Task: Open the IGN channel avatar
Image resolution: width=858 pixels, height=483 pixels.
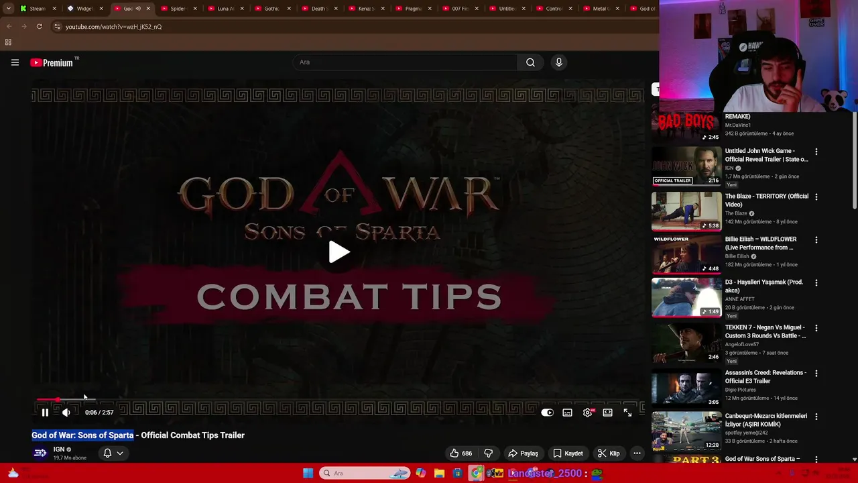Action: click(40, 453)
